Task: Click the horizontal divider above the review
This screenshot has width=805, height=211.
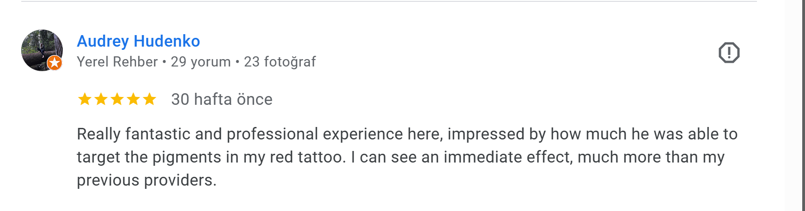Action: pos(389,1)
